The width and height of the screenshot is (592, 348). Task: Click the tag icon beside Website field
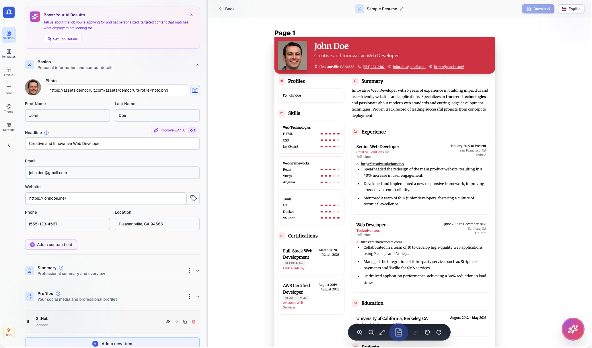point(193,198)
